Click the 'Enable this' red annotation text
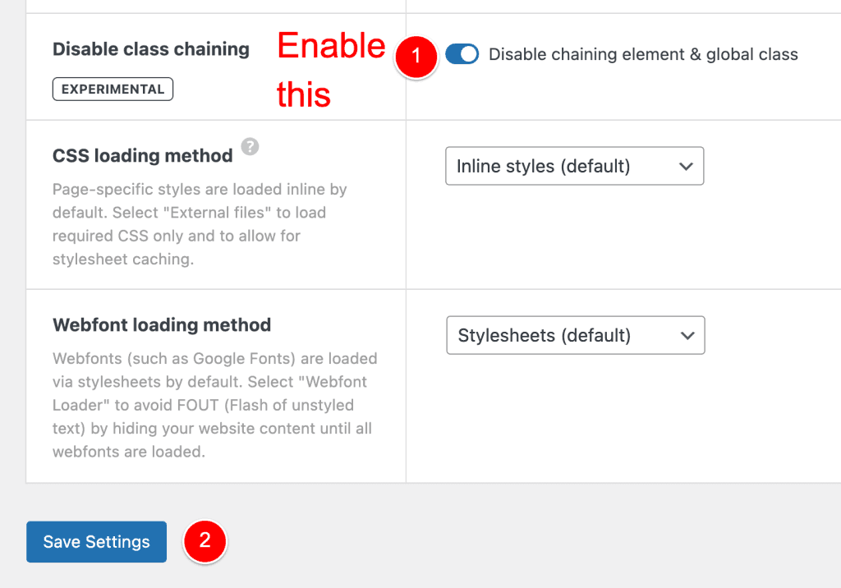Image resolution: width=841 pixels, height=588 pixels. (x=331, y=70)
